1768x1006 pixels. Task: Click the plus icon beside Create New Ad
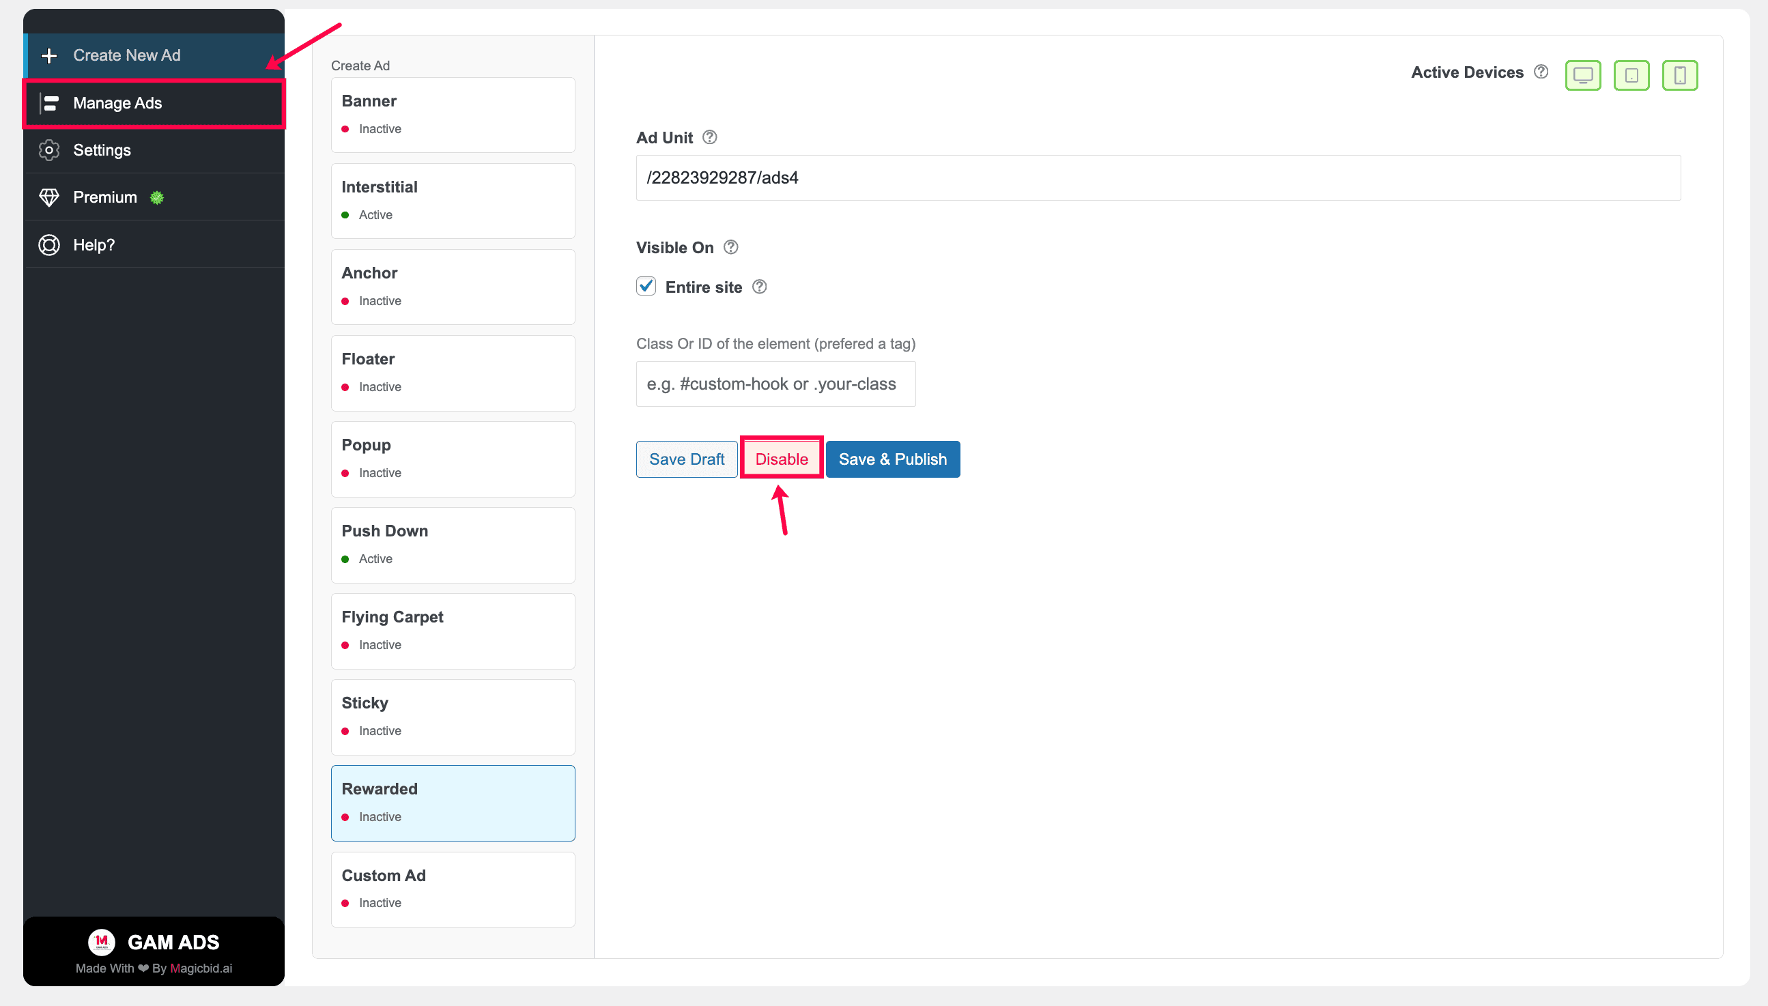[x=49, y=55]
